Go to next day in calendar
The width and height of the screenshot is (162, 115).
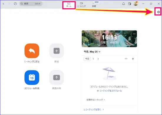(x=98, y=59)
